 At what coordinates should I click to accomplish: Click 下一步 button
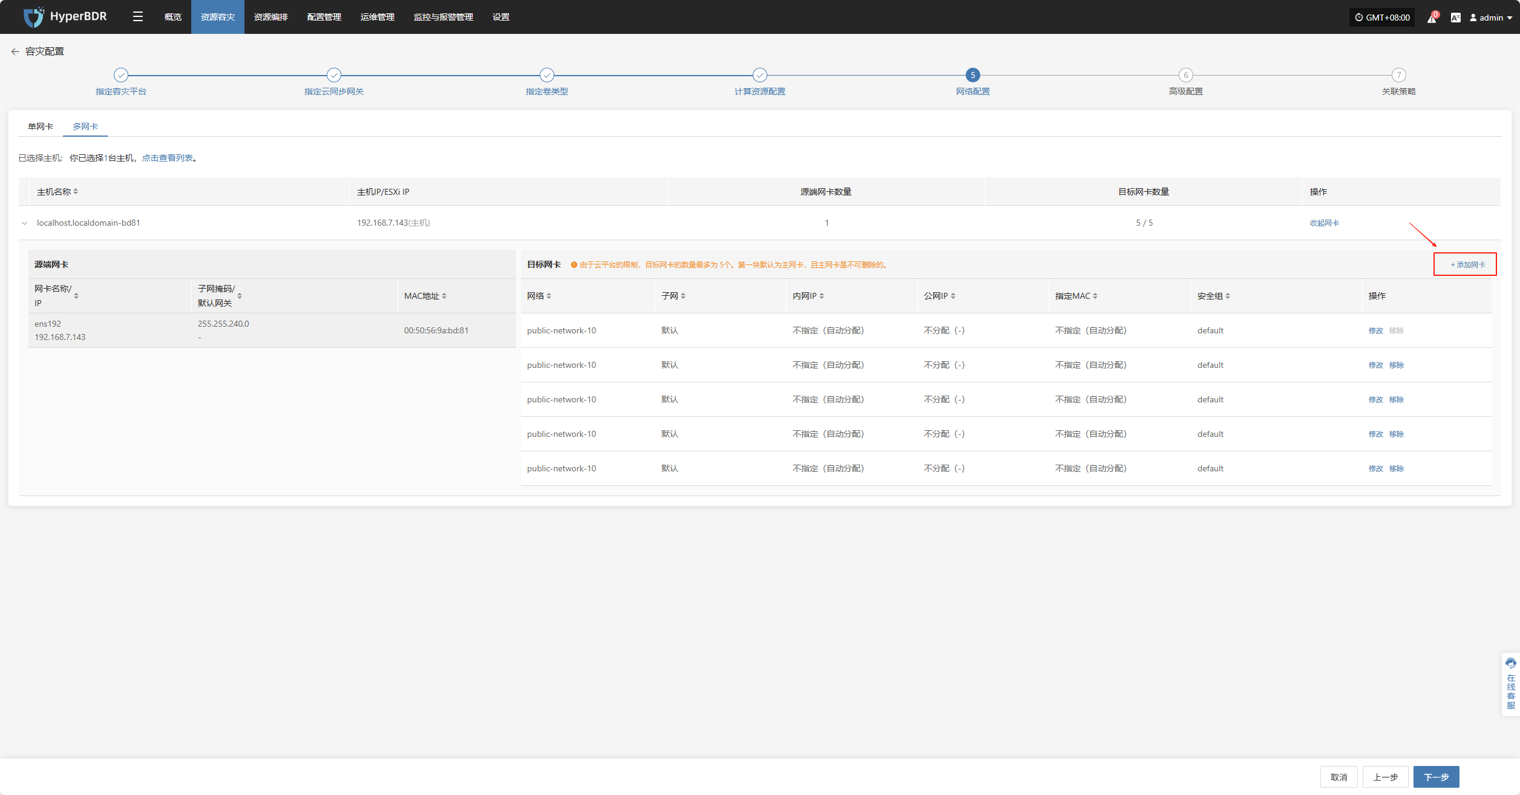coord(1436,777)
